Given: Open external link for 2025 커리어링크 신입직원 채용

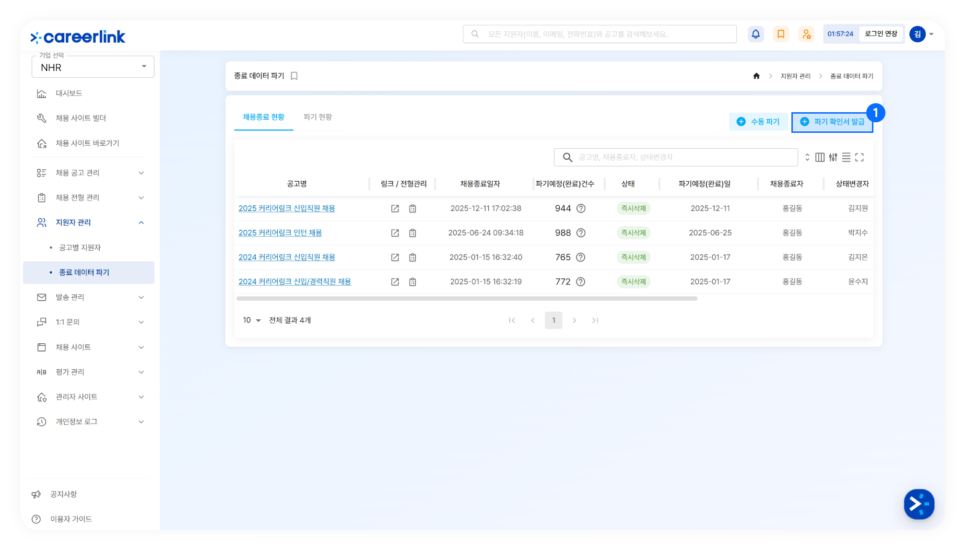Looking at the screenshot, I should click(x=395, y=209).
